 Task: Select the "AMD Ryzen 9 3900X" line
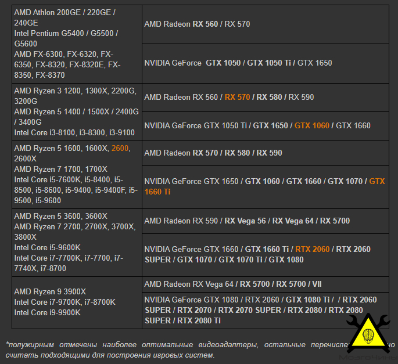pos(50,291)
